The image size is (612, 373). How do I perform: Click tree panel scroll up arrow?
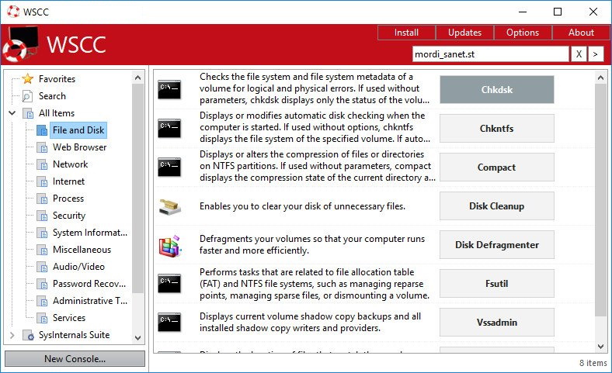[137, 78]
